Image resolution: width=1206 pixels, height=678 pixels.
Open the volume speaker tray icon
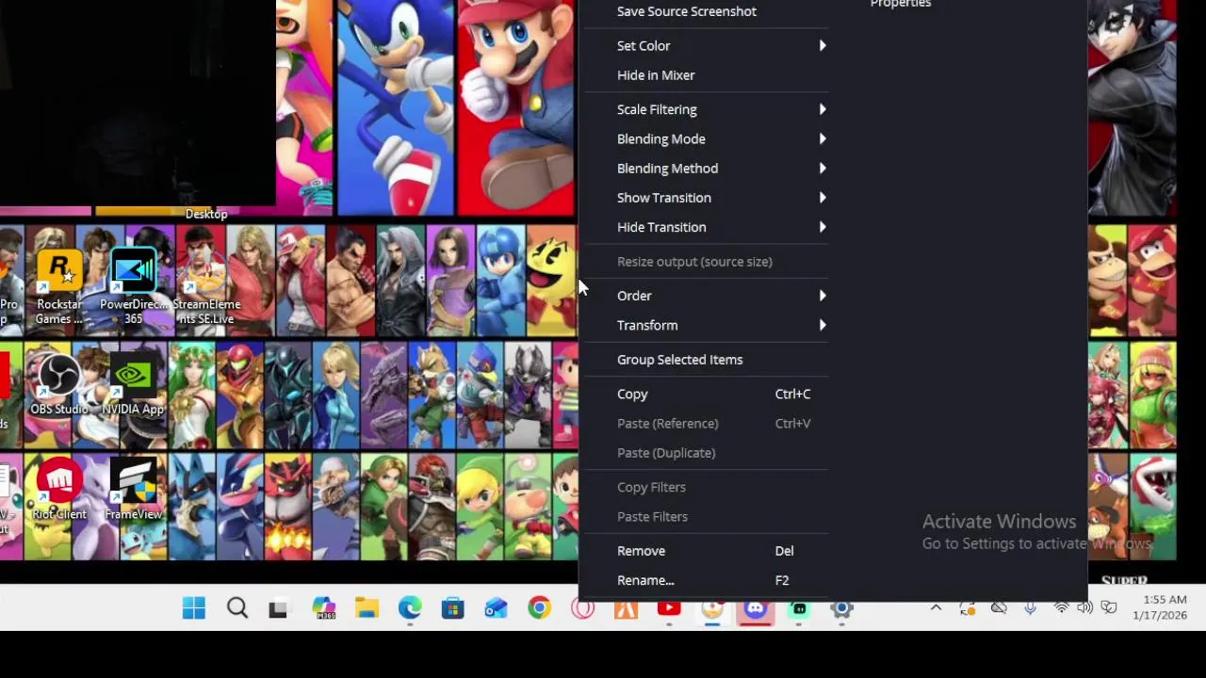[x=1085, y=608]
